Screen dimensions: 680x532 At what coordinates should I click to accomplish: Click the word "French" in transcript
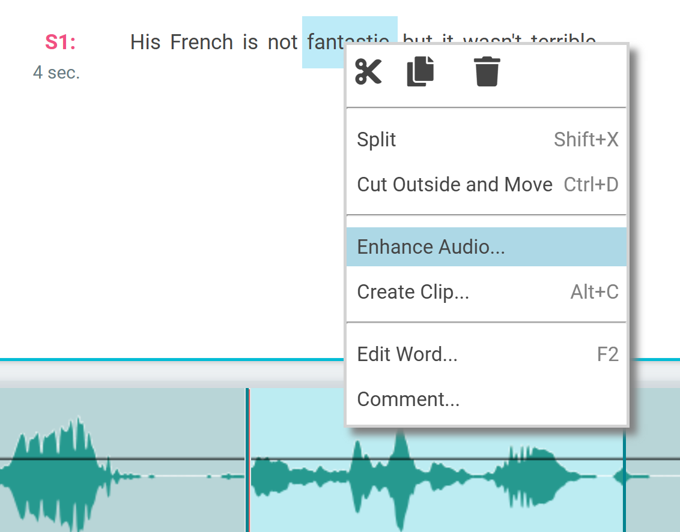pyautogui.click(x=201, y=43)
